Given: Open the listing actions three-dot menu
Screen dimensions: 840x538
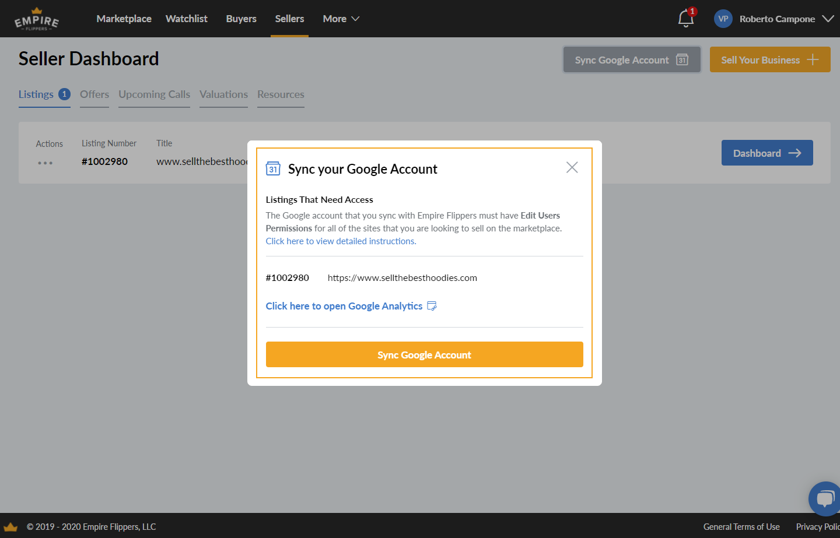Looking at the screenshot, I should click(45, 163).
